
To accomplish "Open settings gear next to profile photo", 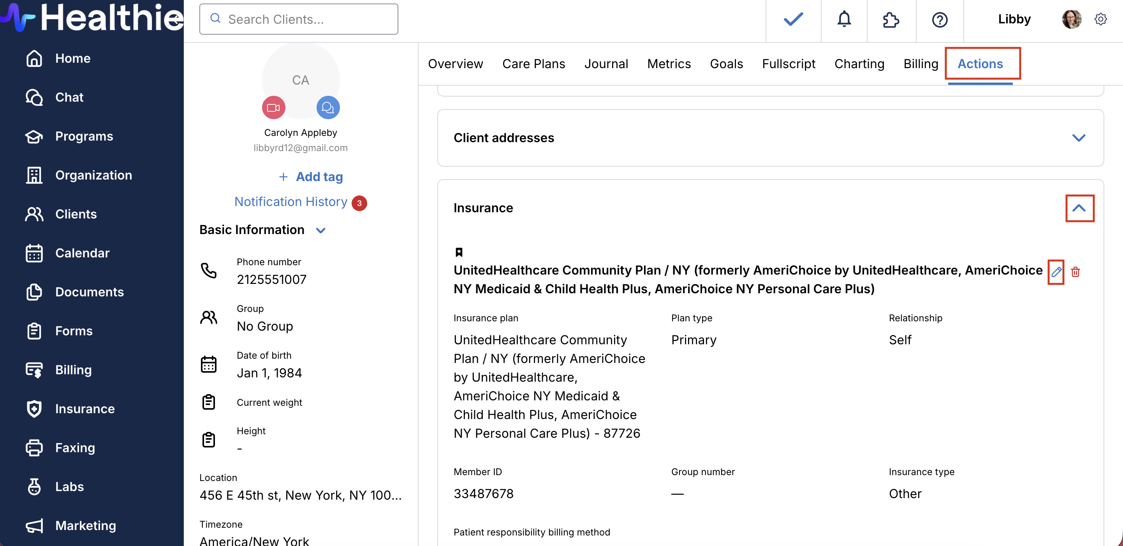I will (1100, 19).
